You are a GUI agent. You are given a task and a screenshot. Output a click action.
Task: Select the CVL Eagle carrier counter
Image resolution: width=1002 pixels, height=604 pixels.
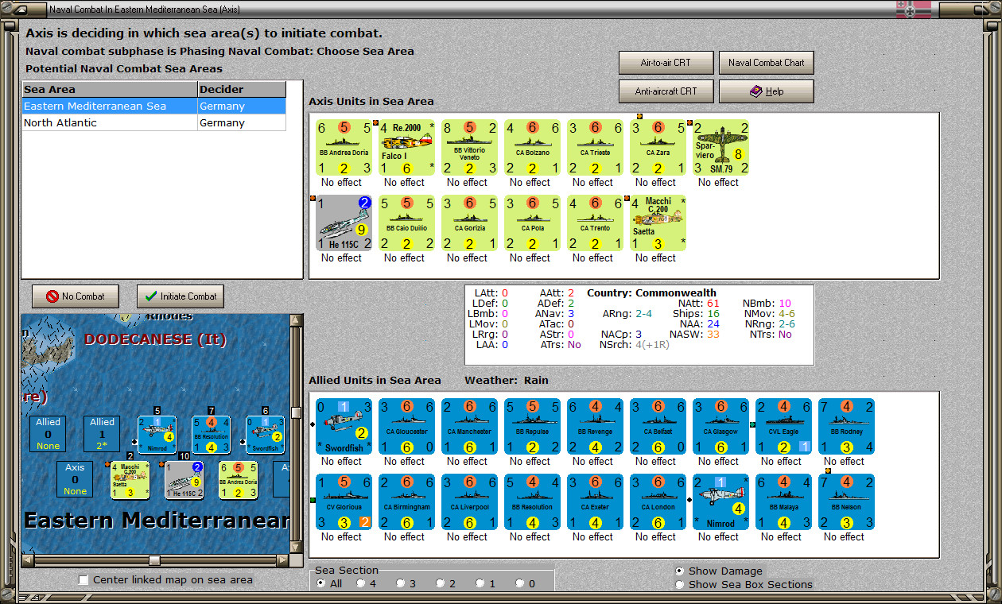click(783, 426)
